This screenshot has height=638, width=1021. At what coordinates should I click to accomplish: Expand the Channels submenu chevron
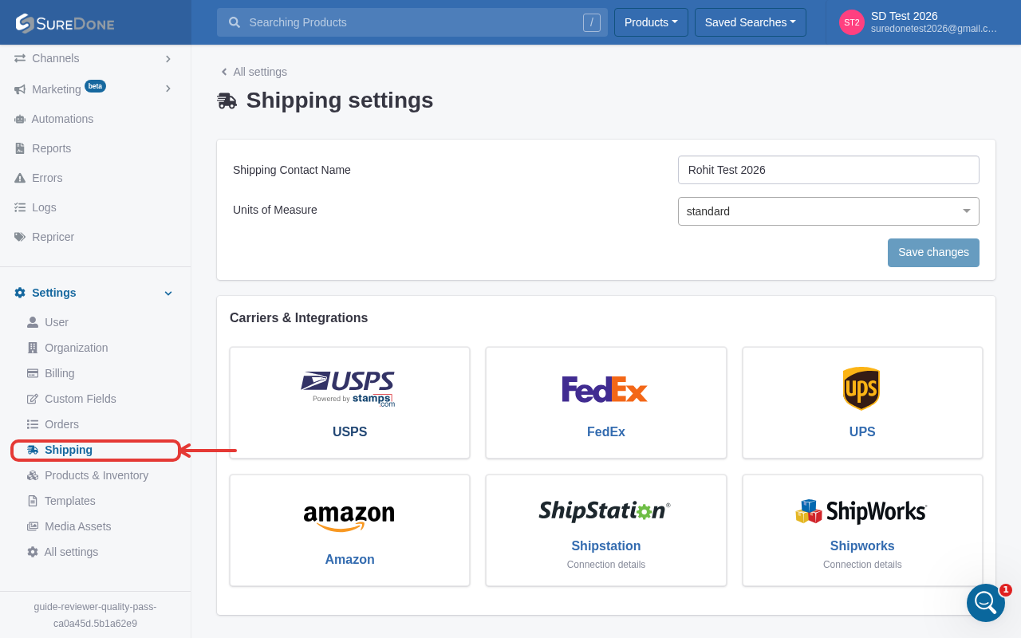(x=168, y=58)
